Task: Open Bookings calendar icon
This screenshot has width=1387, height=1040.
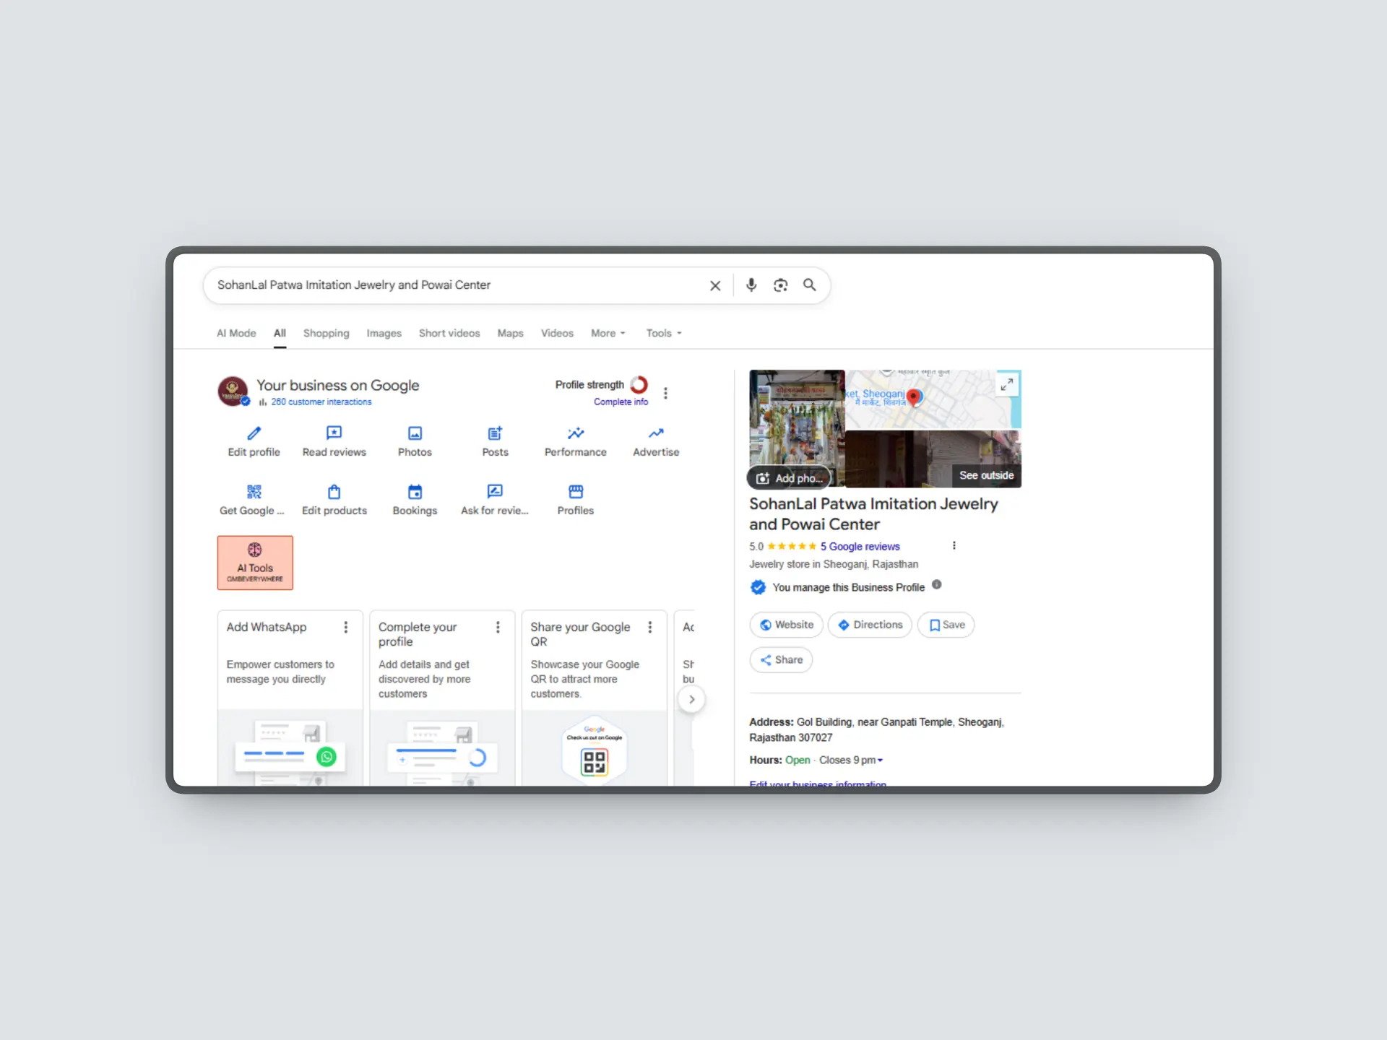Action: (415, 492)
